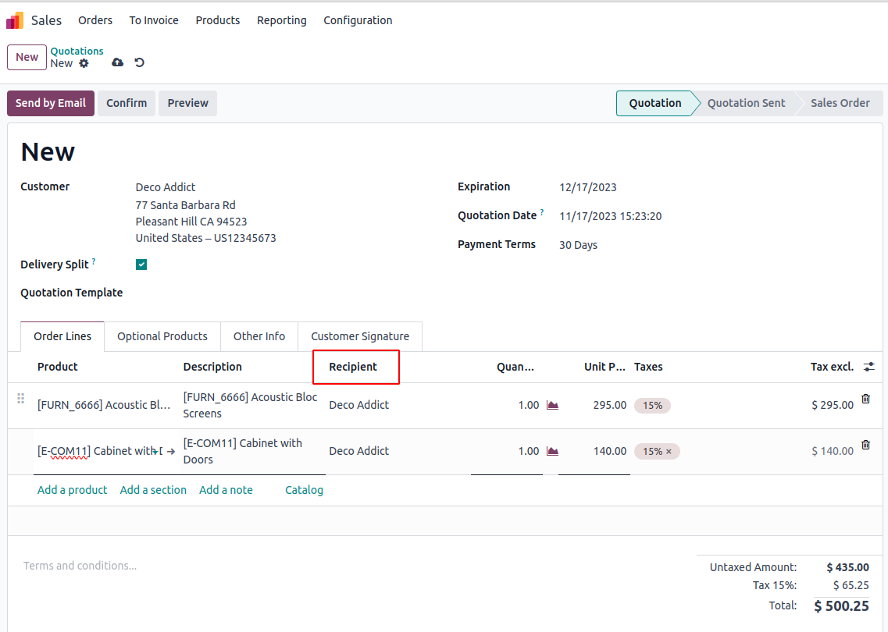This screenshot has width=888, height=632.
Task: Uncheck the Delivery Split checkbox
Action: (141, 265)
